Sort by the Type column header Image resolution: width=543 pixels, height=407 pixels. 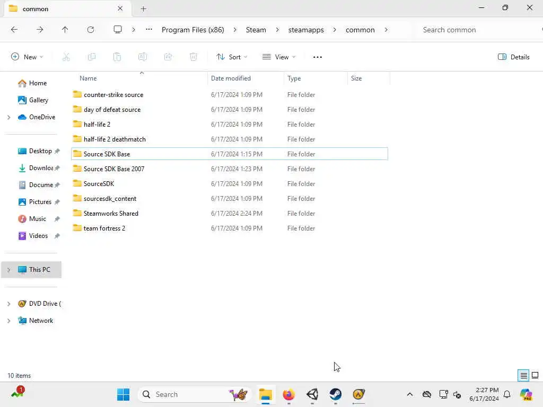click(316, 78)
